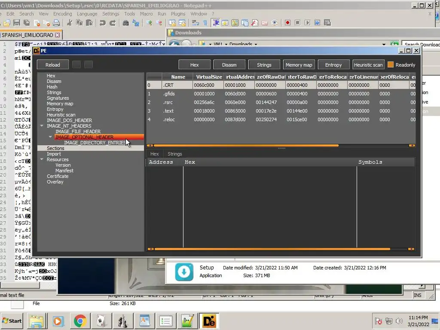Open Windows Start menu
The image size is (440, 330).
coord(12,321)
